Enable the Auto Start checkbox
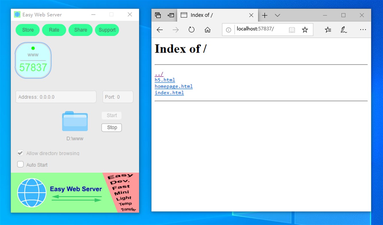383x225 pixels. click(20, 164)
